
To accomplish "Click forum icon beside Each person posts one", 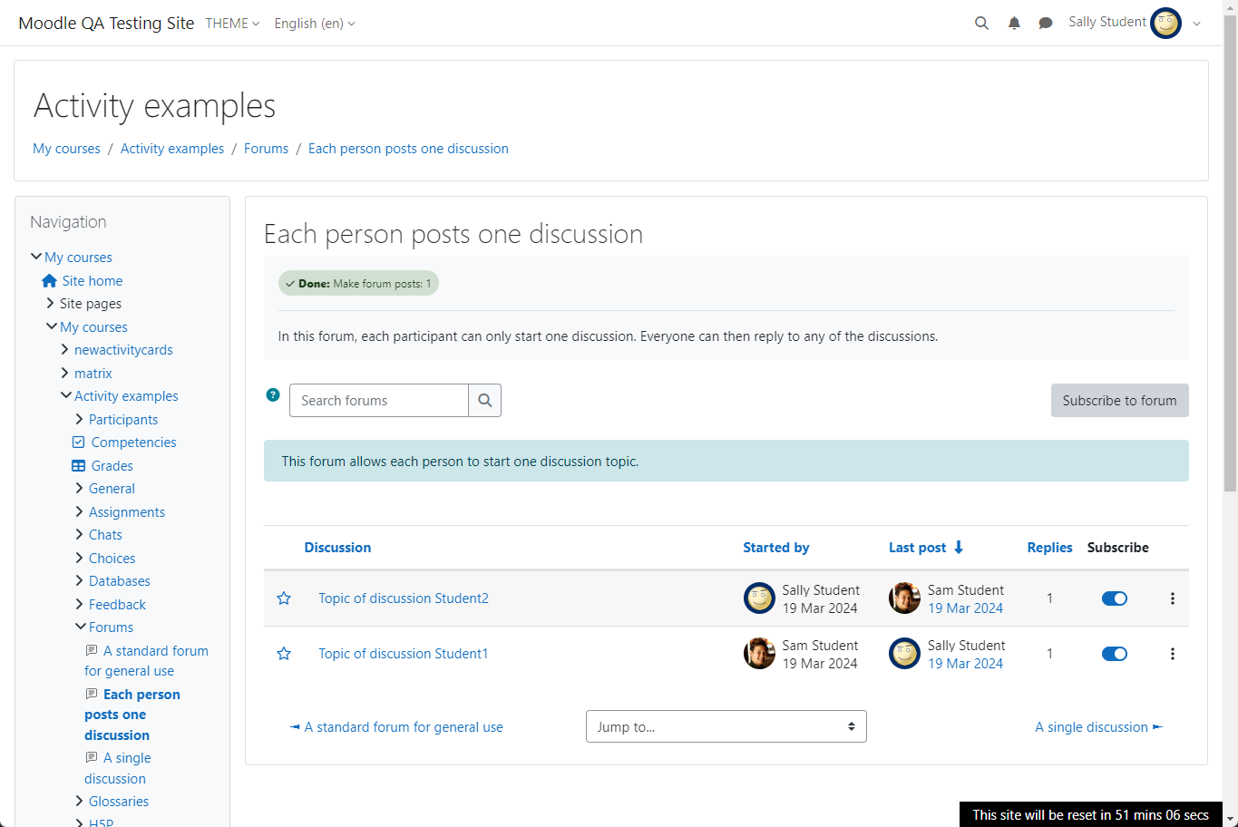I will [92, 694].
